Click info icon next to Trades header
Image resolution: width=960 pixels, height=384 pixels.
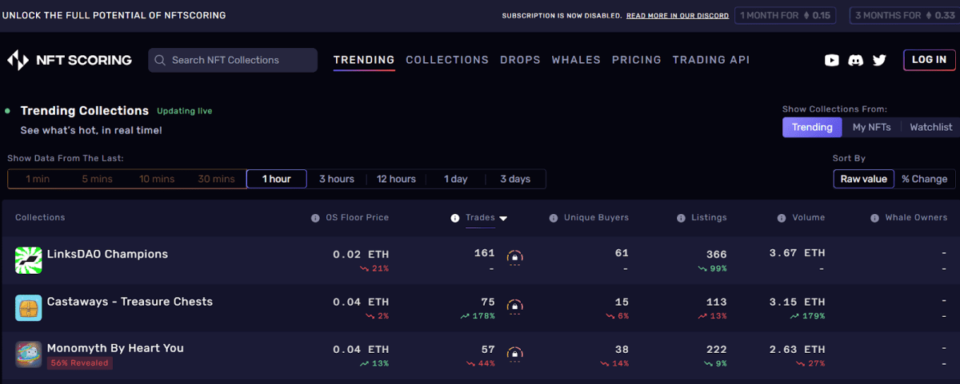coord(455,218)
